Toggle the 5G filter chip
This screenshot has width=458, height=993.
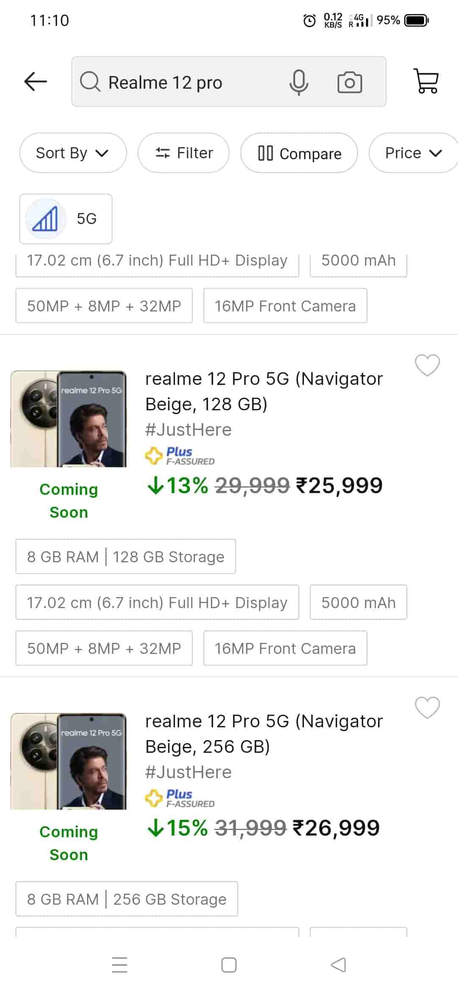[x=66, y=219]
